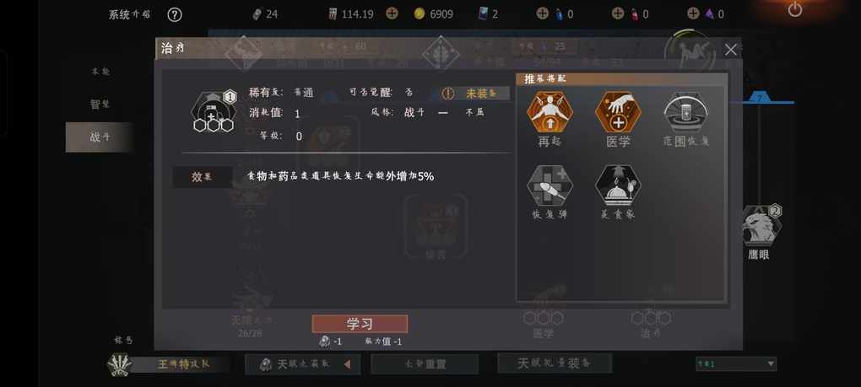Select the 再起 recommended talent icon

(x=550, y=112)
